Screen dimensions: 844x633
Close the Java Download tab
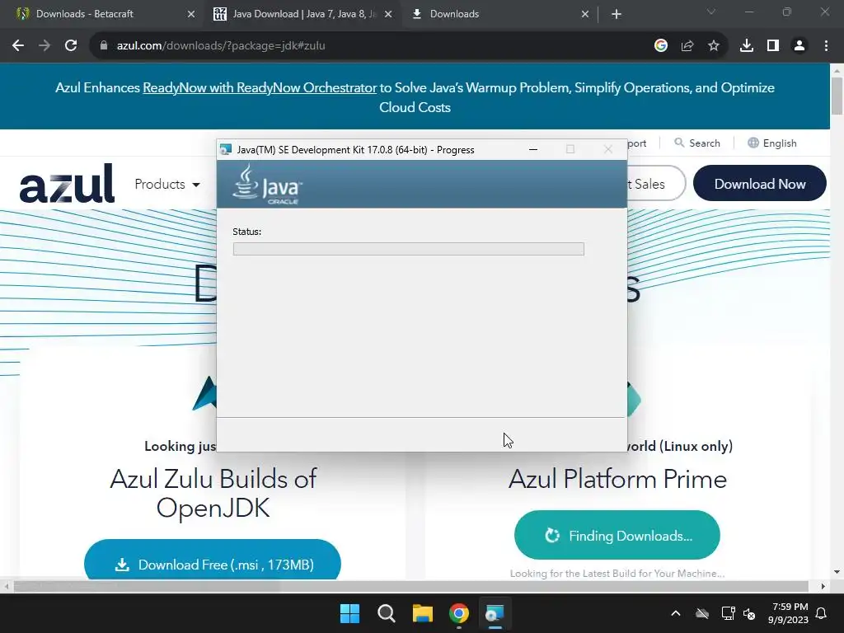pos(388,15)
